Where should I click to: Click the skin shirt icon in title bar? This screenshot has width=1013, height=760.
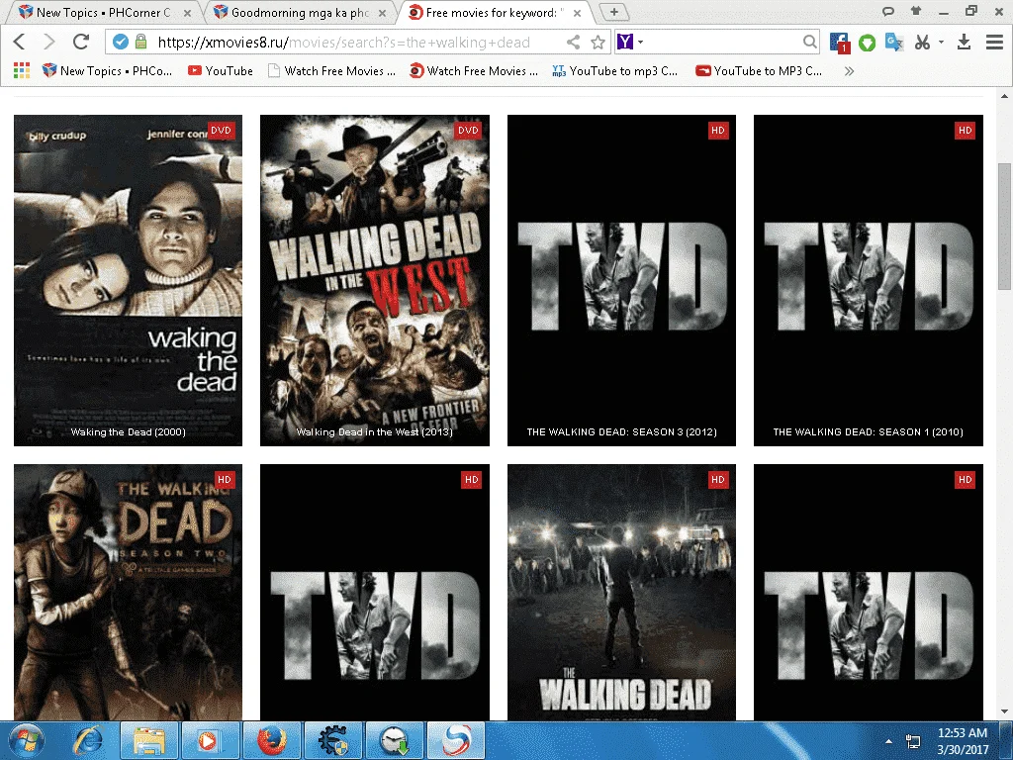tap(915, 10)
